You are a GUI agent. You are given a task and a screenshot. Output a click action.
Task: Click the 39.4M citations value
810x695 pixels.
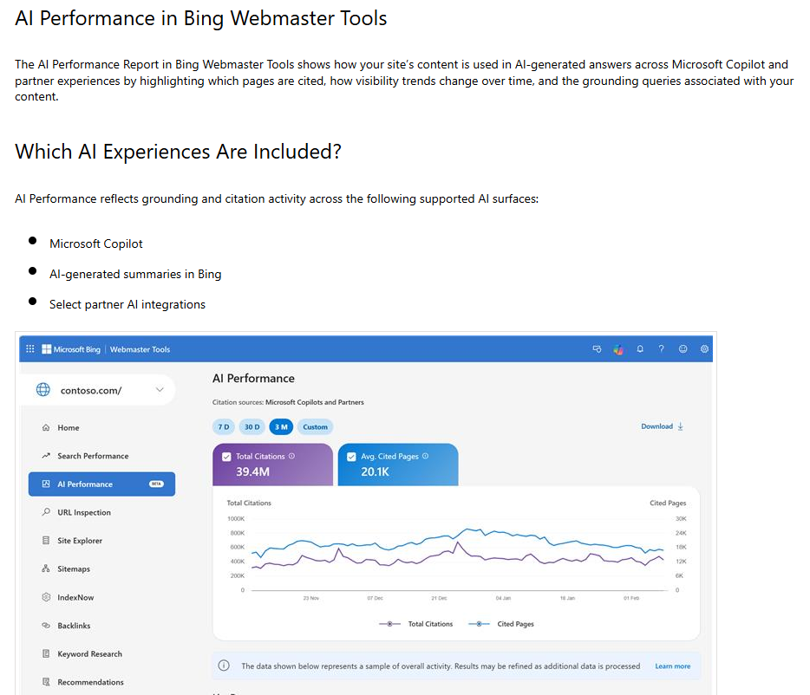[x=252, y=471]
